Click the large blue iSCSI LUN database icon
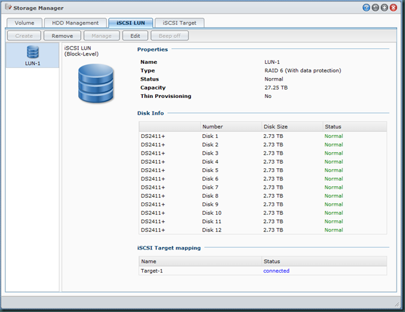The height and width of the screenshot is (312, 405). [96, 83]
